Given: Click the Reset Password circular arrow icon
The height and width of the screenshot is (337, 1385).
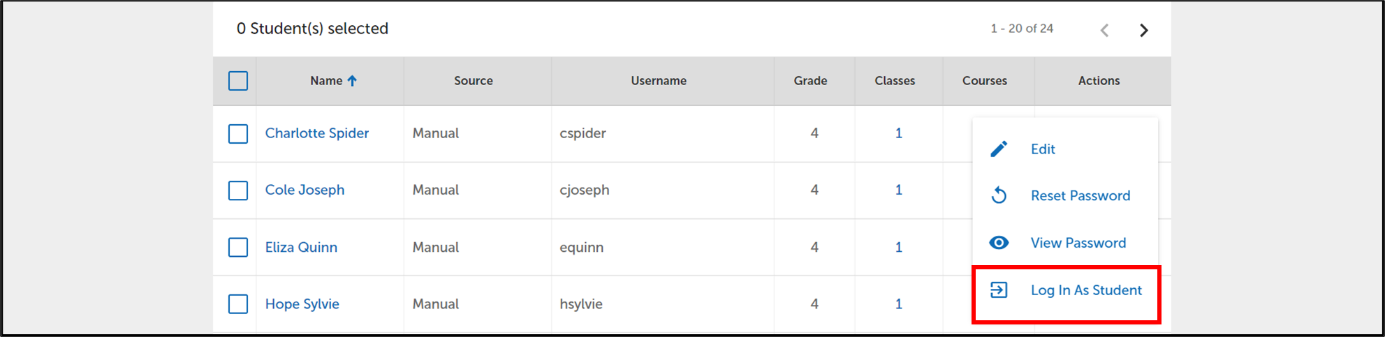Looking at the screenshot, I should (999, 195).
